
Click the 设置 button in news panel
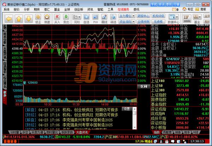(x=127, y=109)
